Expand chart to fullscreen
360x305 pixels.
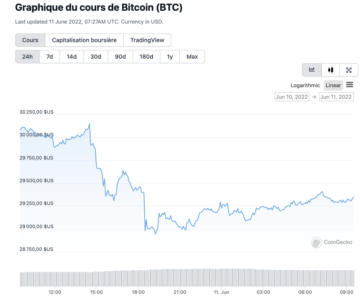[x=349, y=70]
